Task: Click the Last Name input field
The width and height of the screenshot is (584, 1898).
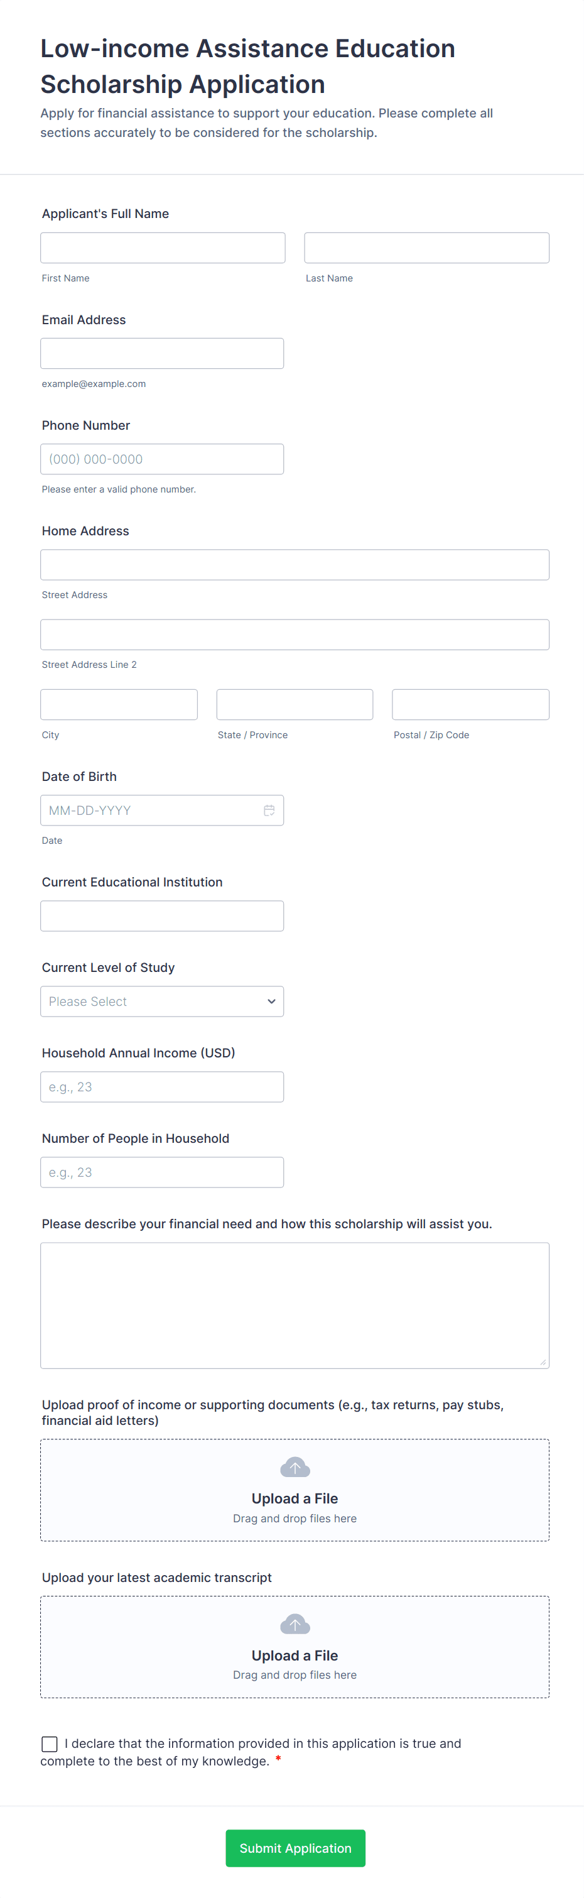Action: 426,248
